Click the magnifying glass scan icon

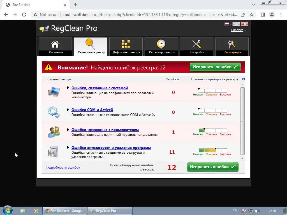(x=91, y=44)
